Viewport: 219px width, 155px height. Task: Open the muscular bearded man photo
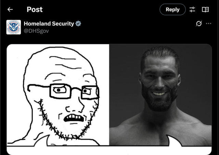point(160,95)
